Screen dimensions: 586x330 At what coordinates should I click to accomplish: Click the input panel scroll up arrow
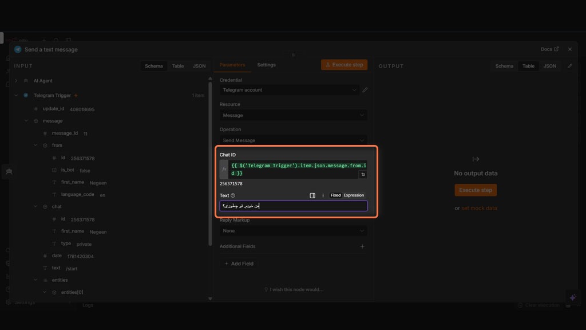coord(210,78)
